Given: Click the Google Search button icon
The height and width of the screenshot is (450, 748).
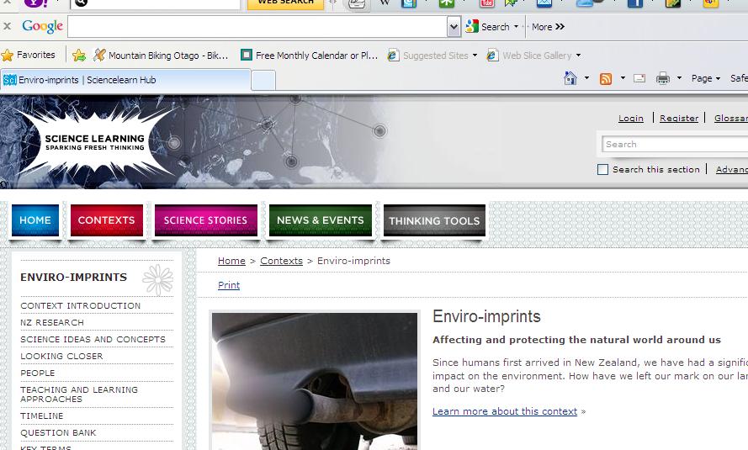Looking at the screenshot, I should [472, 26].
